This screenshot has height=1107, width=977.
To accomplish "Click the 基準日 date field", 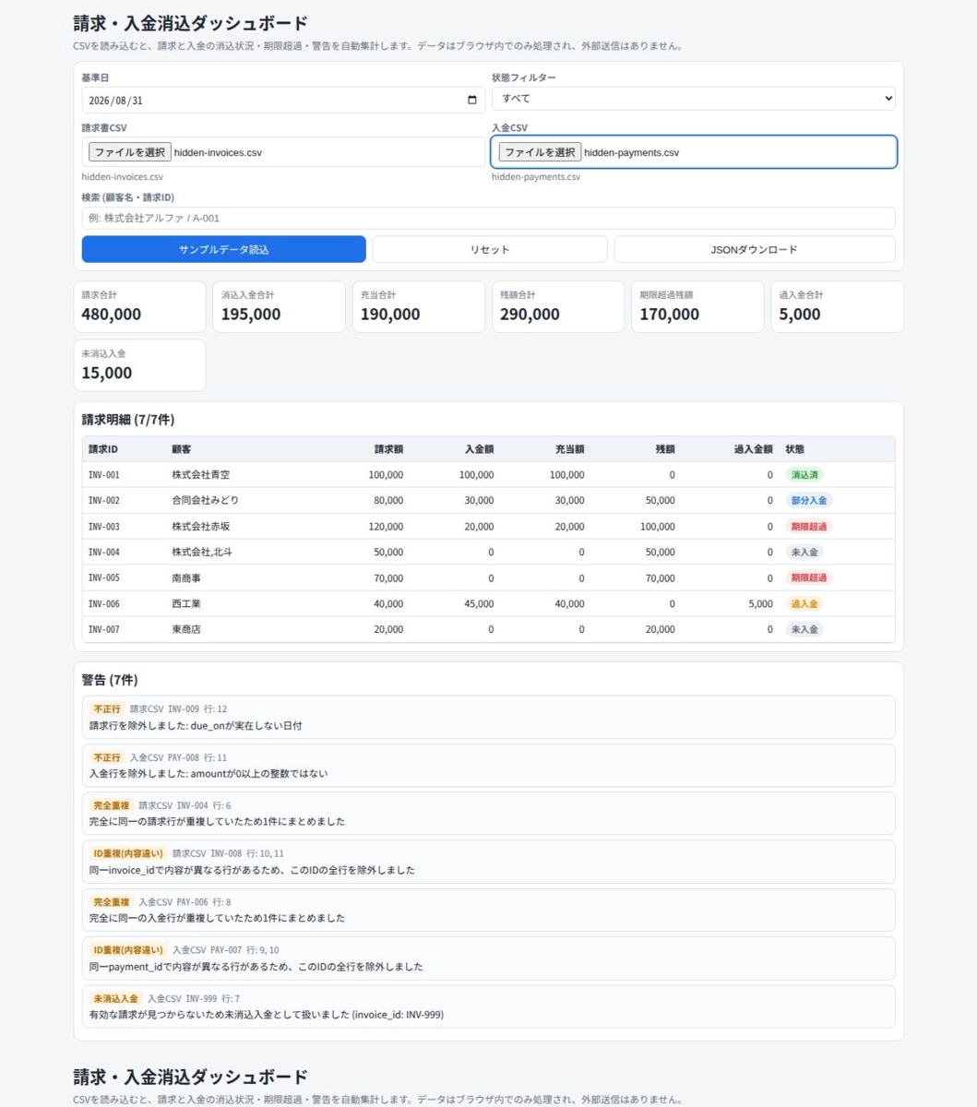I will pyautogui.click(x=283, y=100).
